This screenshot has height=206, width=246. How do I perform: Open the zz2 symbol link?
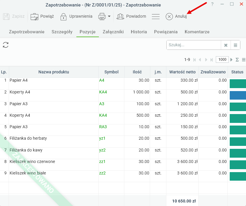point(102,173)
